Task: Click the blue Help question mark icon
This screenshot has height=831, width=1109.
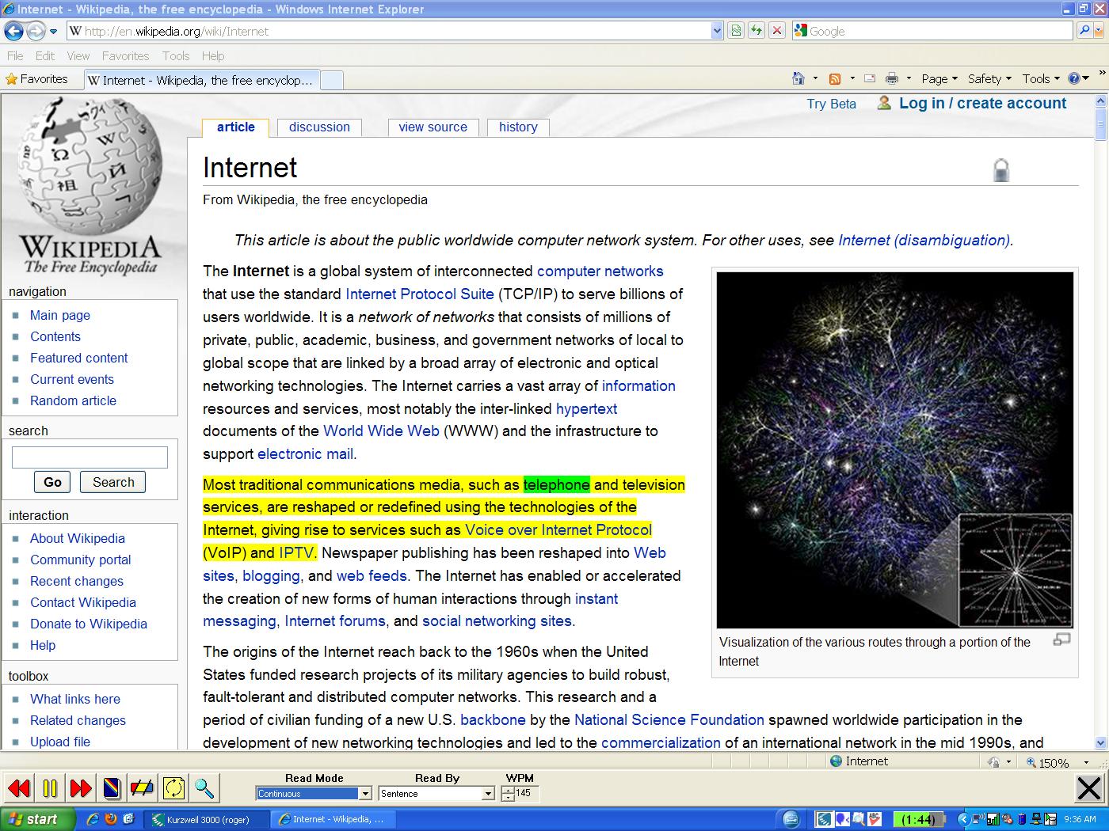Action: [x=1074, y=78]
